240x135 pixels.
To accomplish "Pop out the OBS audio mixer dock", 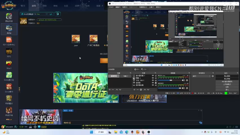I will [x=189, y=73].
